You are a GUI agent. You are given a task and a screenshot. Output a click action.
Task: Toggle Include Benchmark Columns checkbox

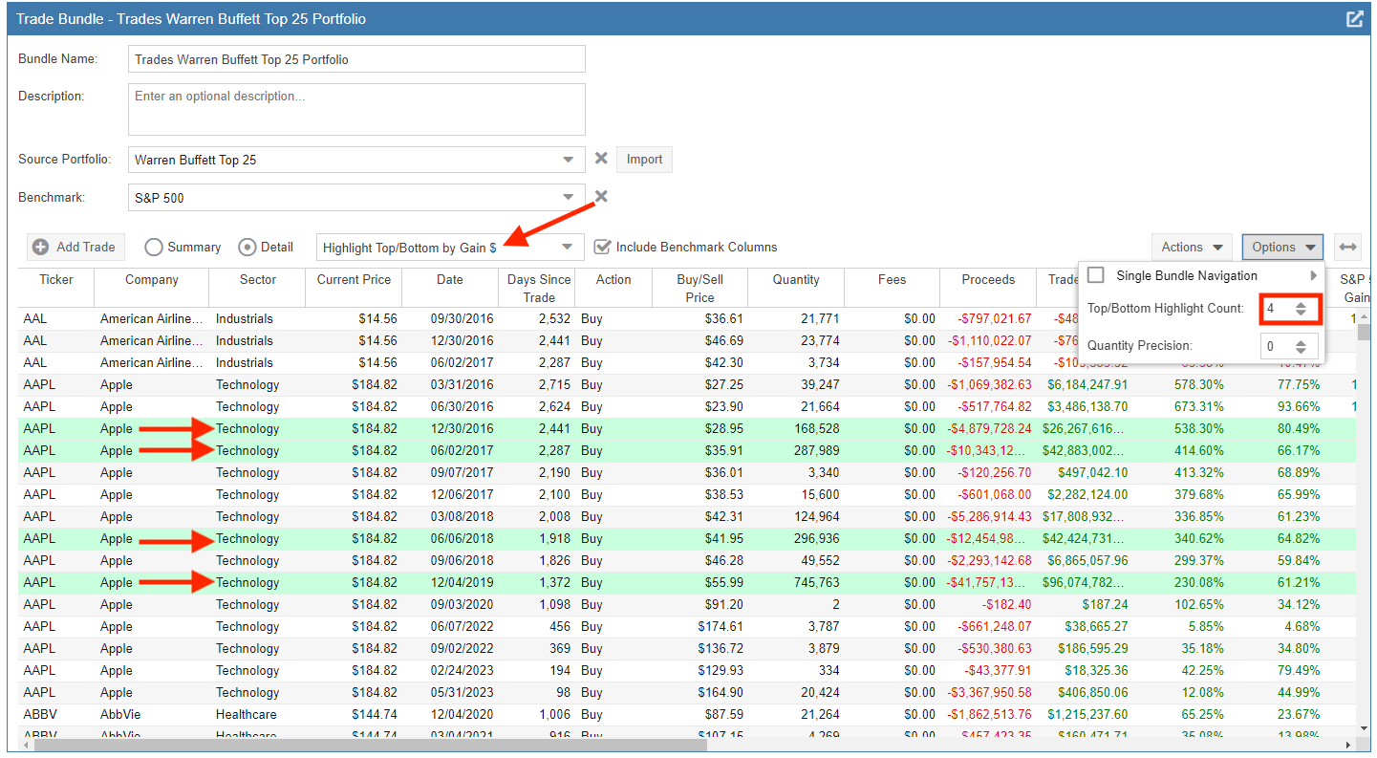(602, 247)
